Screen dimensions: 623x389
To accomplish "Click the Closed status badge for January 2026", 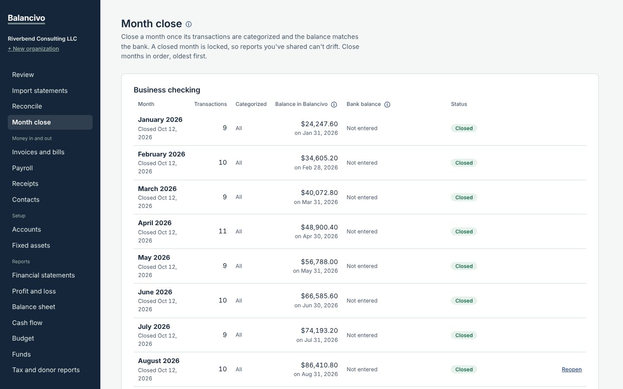I will point(464,128).
